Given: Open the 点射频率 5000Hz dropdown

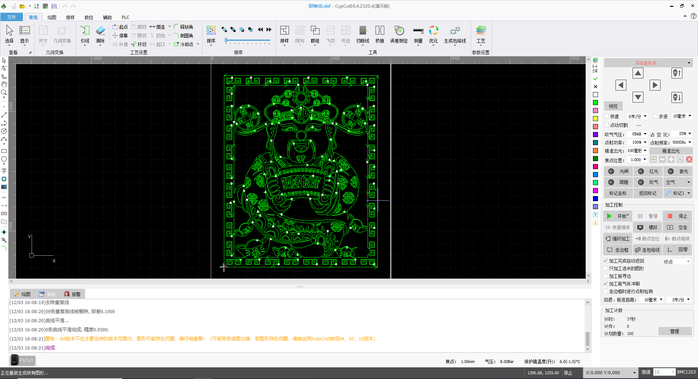Looking at the screenshot, I should (682, 142).
